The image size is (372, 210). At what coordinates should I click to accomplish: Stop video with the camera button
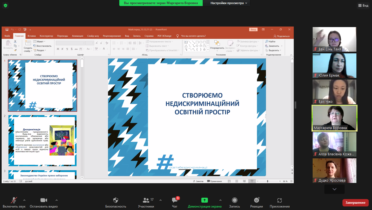coord(43,200)
